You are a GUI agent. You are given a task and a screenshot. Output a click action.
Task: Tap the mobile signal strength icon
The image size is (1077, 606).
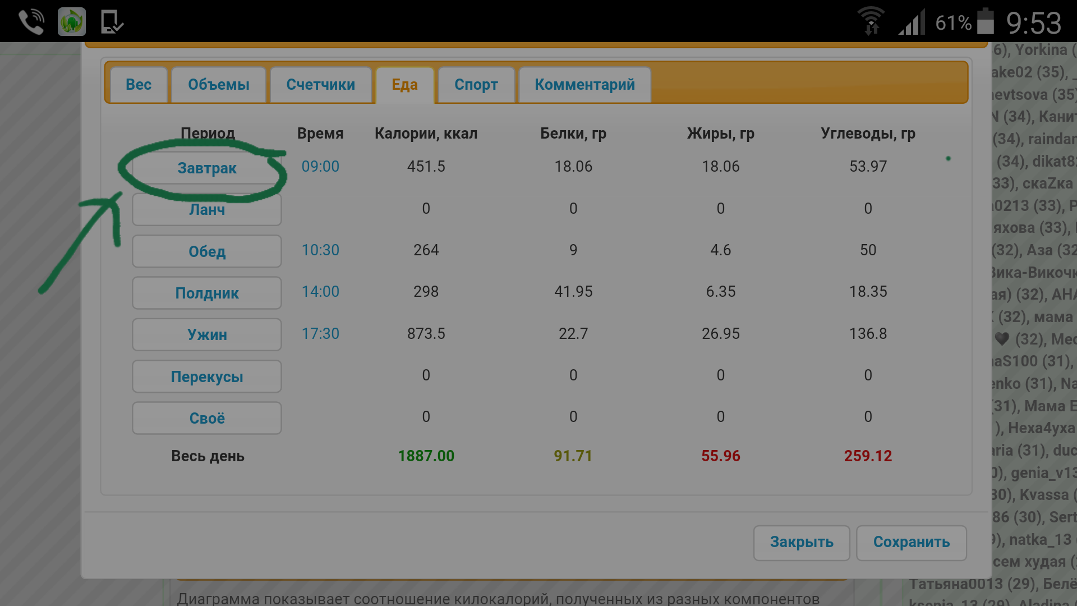[x=912, y=24]
